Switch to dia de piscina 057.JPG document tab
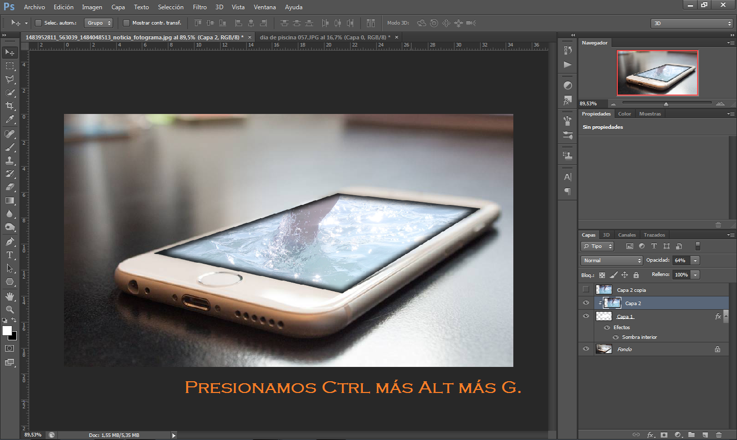This screenshot has height=440, width=737. (x=325, y=37)
